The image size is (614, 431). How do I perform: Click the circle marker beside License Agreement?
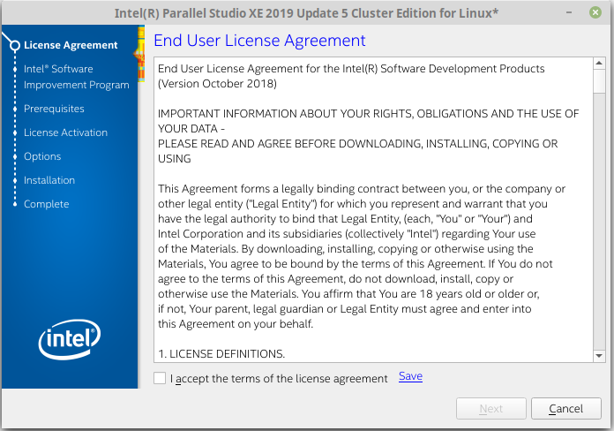tap(14, 45)
